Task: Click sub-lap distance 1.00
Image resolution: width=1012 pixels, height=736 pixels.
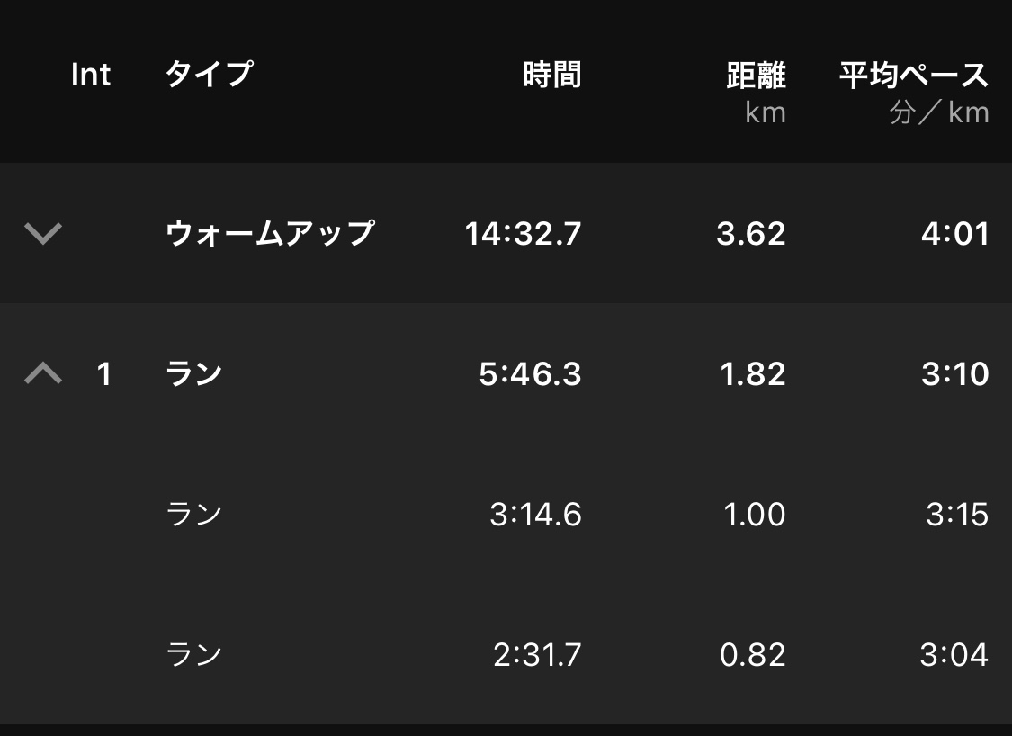Action: pos(754,515)
